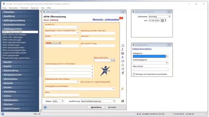Expand the fourth Verwendungszweck line dropdown

(92, 76)
